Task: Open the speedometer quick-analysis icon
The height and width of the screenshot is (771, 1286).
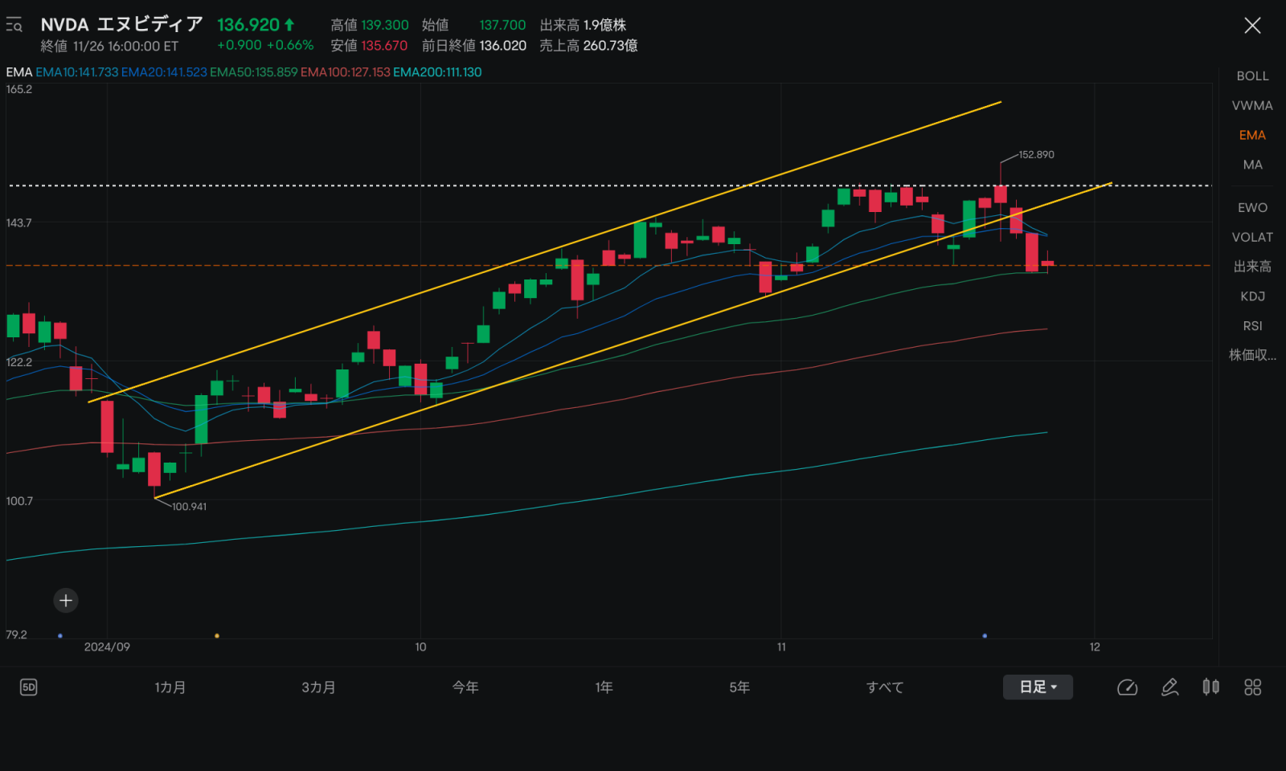Action: pyautogui.click(x=1128, y=687)
